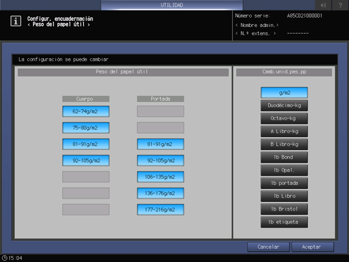Select Duodécimo-kg weight unit
Image resolution: width=349 pixels, height=262 pixels.
point(284,105)
